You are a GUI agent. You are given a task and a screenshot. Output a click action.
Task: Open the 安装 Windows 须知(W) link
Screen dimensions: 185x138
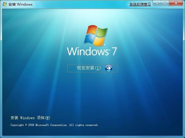30,118
